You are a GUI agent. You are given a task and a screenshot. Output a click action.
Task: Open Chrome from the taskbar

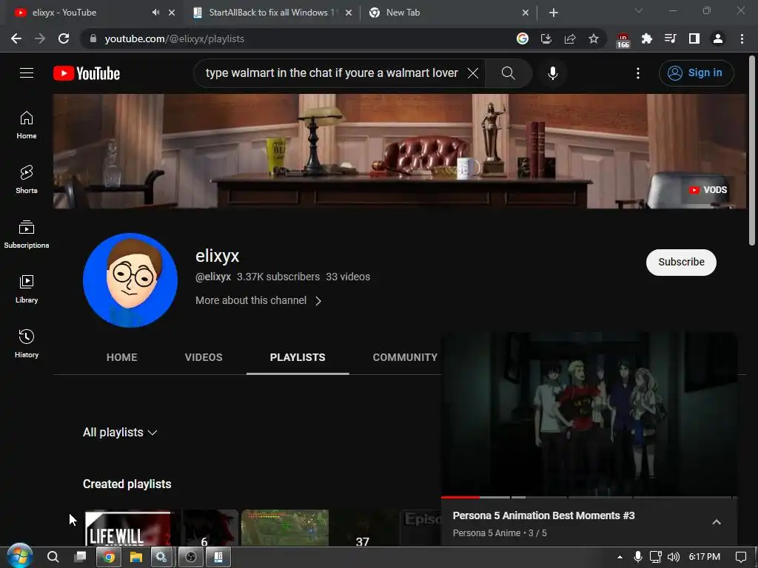click(x=109, y=558)
